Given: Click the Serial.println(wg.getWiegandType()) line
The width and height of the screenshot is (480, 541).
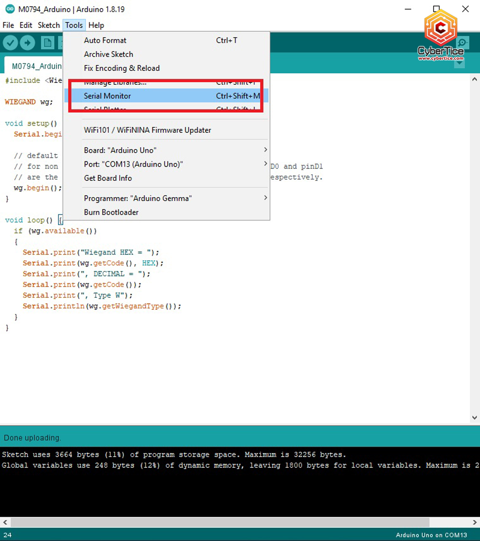Looking at the screenshot, I should (102, 306).
